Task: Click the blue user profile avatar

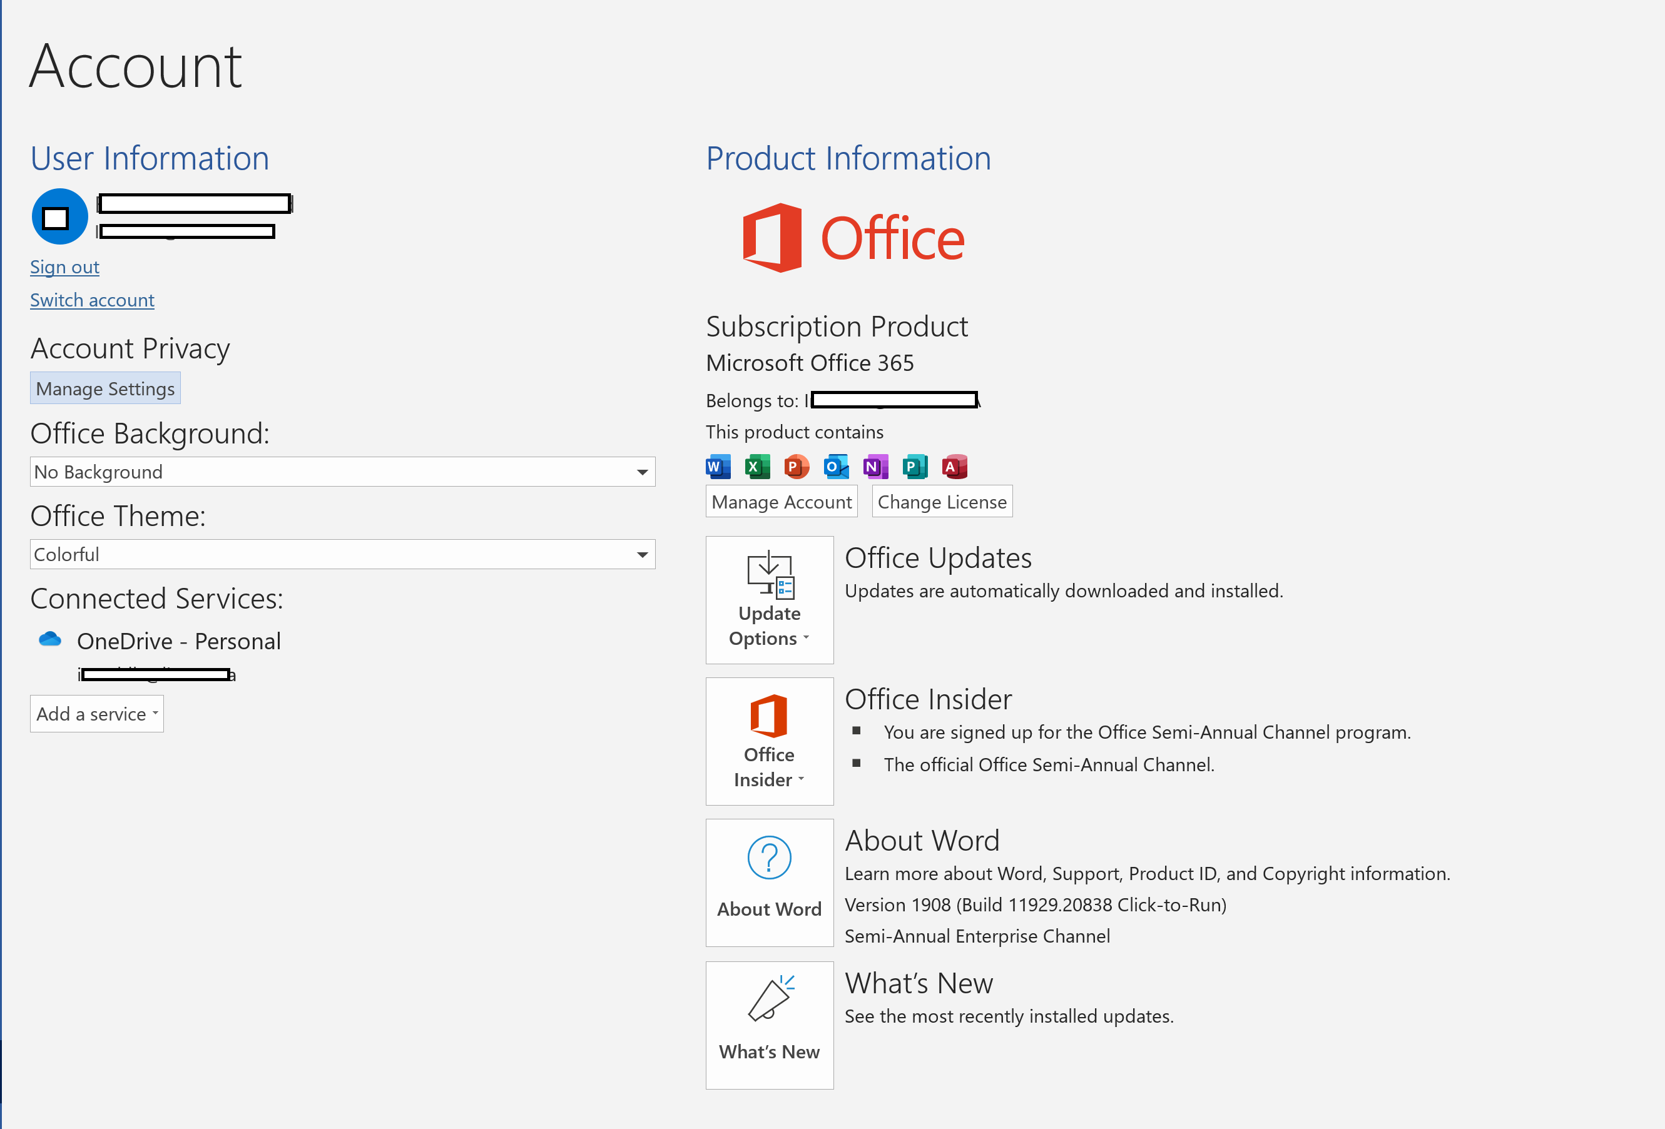Action: (x=59, y=216)
